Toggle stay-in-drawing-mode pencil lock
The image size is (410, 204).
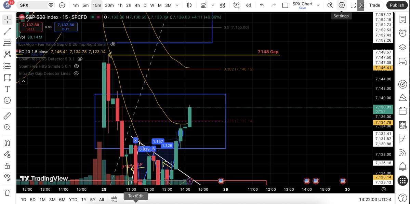tap(7, 154)
